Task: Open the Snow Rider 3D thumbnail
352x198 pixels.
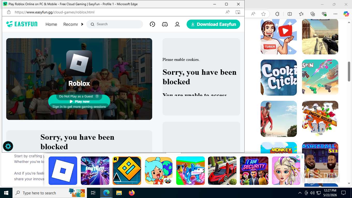Action: [x=320, y=119]
